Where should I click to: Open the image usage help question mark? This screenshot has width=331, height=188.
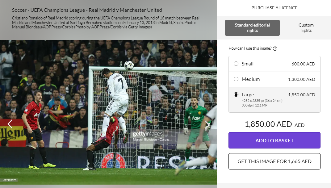pyautogui.click(x=275, y=48)
